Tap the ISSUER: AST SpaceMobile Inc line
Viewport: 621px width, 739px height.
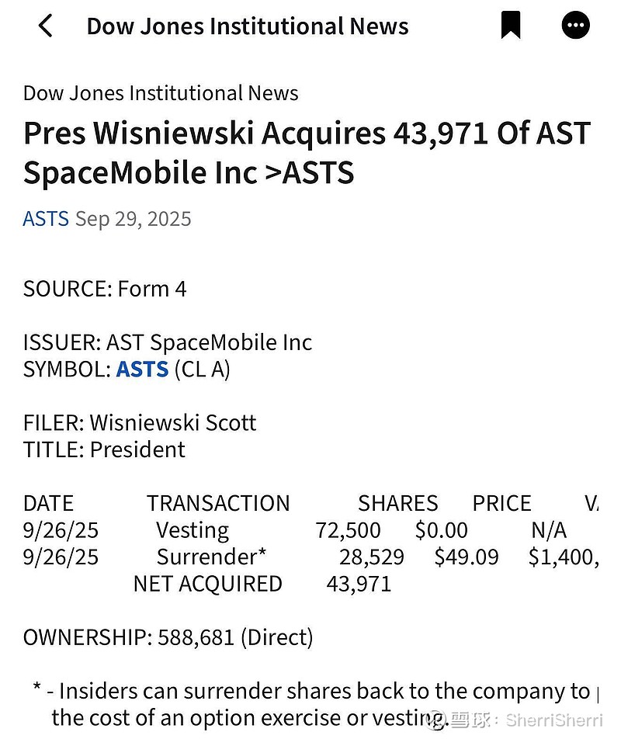click(x=167, y=342)
